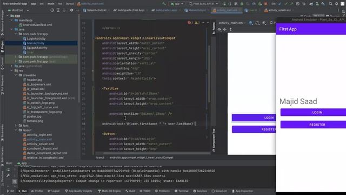Hide the Project panel with minus icon
Screen dimensions: 346x195
point(77,10)
